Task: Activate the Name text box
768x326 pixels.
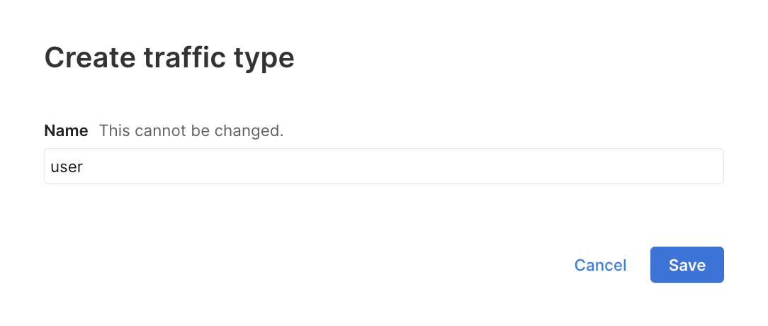Action: coord(383,167)
